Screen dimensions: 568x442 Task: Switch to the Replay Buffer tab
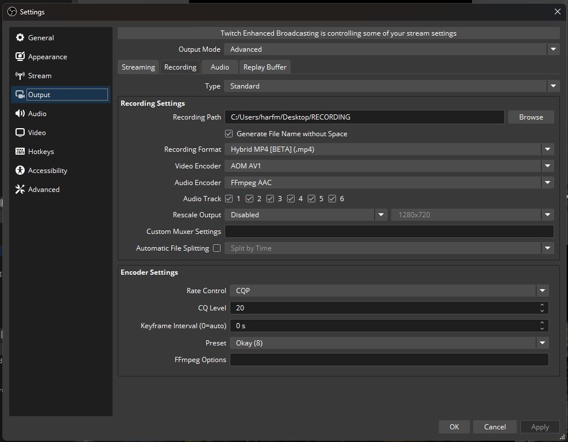click(x=265, y=67)
